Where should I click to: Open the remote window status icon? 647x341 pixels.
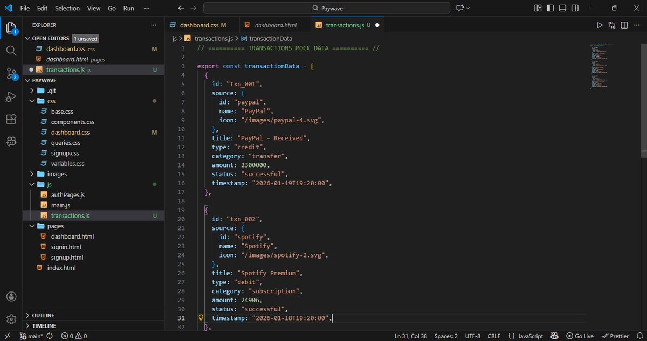tap(8, 336)
